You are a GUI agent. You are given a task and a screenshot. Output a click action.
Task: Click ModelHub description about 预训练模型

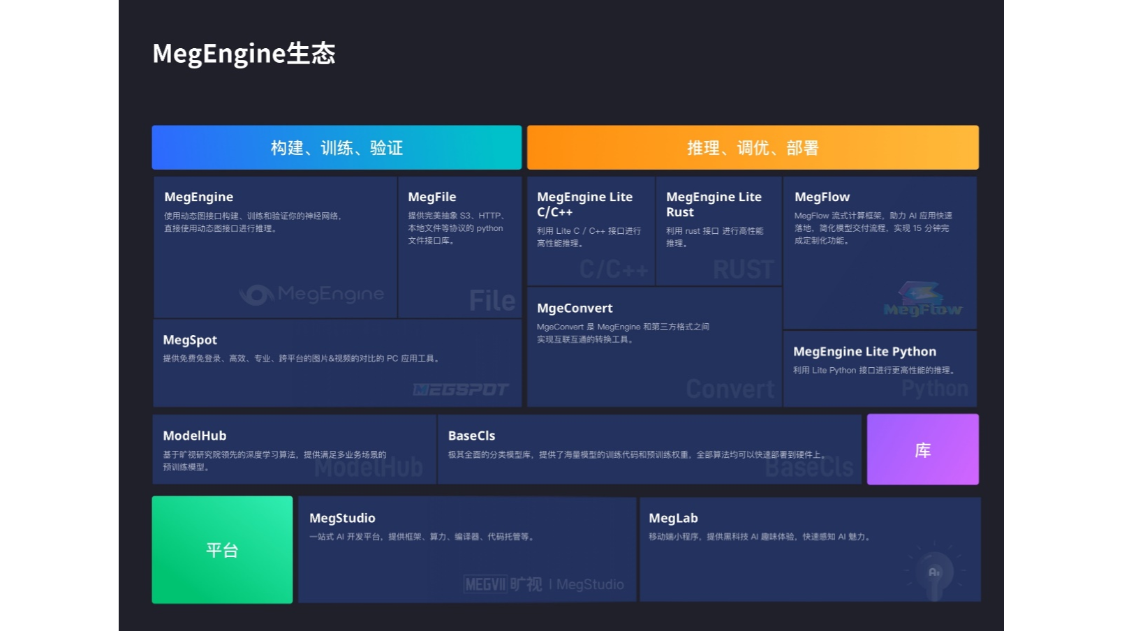tap(274, 461)
